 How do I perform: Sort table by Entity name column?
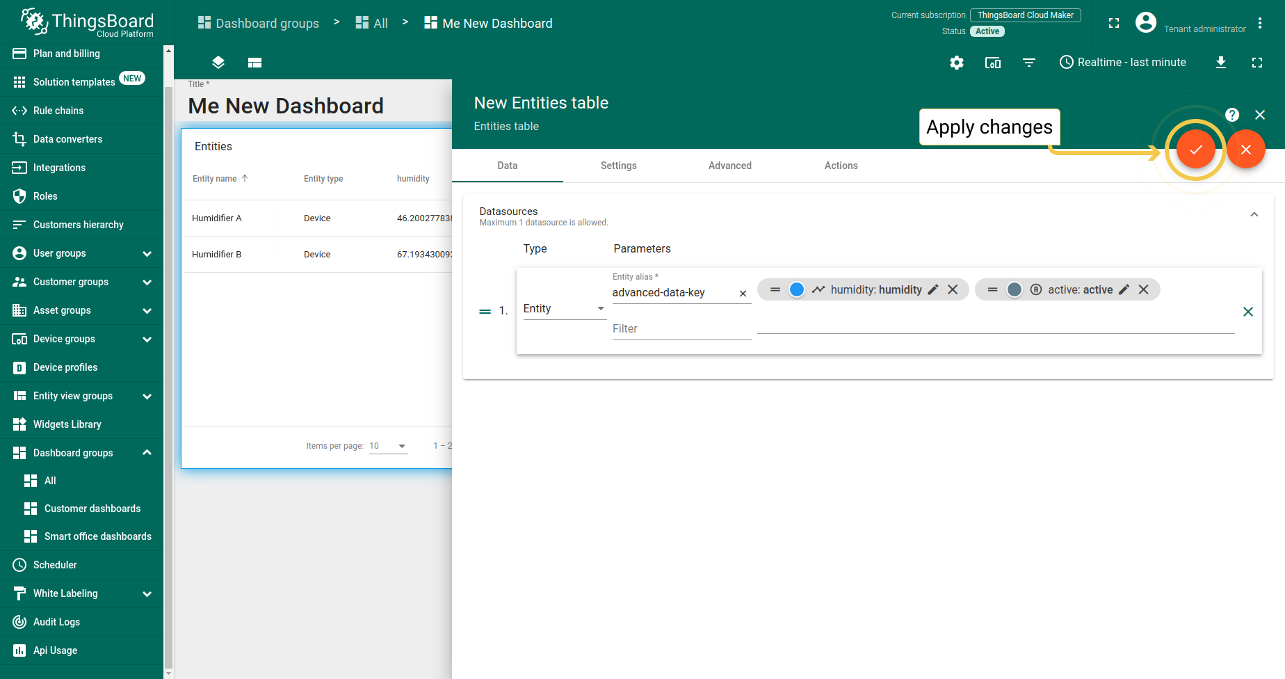(x=220, y=179)
